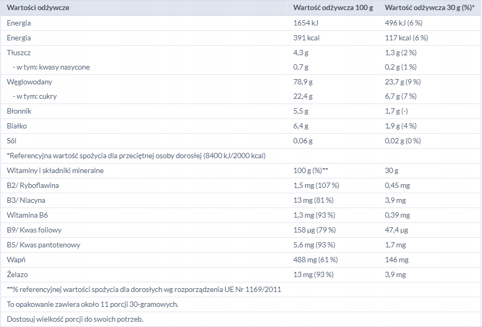The width and height of the screenshot is (482, 327).
Task: Click the "Tłuszcz" row label
Action: [19, 53]
